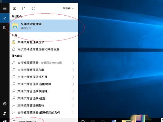The width and height of the screenshot is (163, 122).
Task: Open the hamburger menu in the search sidebar
Action: 5,8
